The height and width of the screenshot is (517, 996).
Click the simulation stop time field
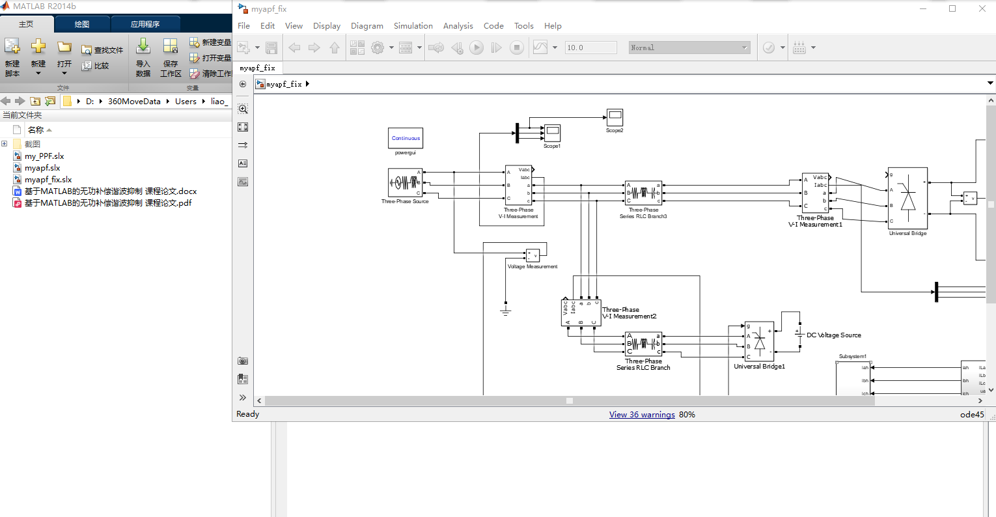(590, 48)
